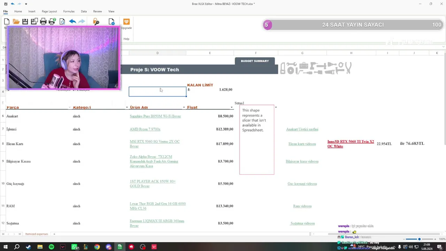
Task: Open the Ürün Adı column filter dropdown
Action: click(184, 107)
